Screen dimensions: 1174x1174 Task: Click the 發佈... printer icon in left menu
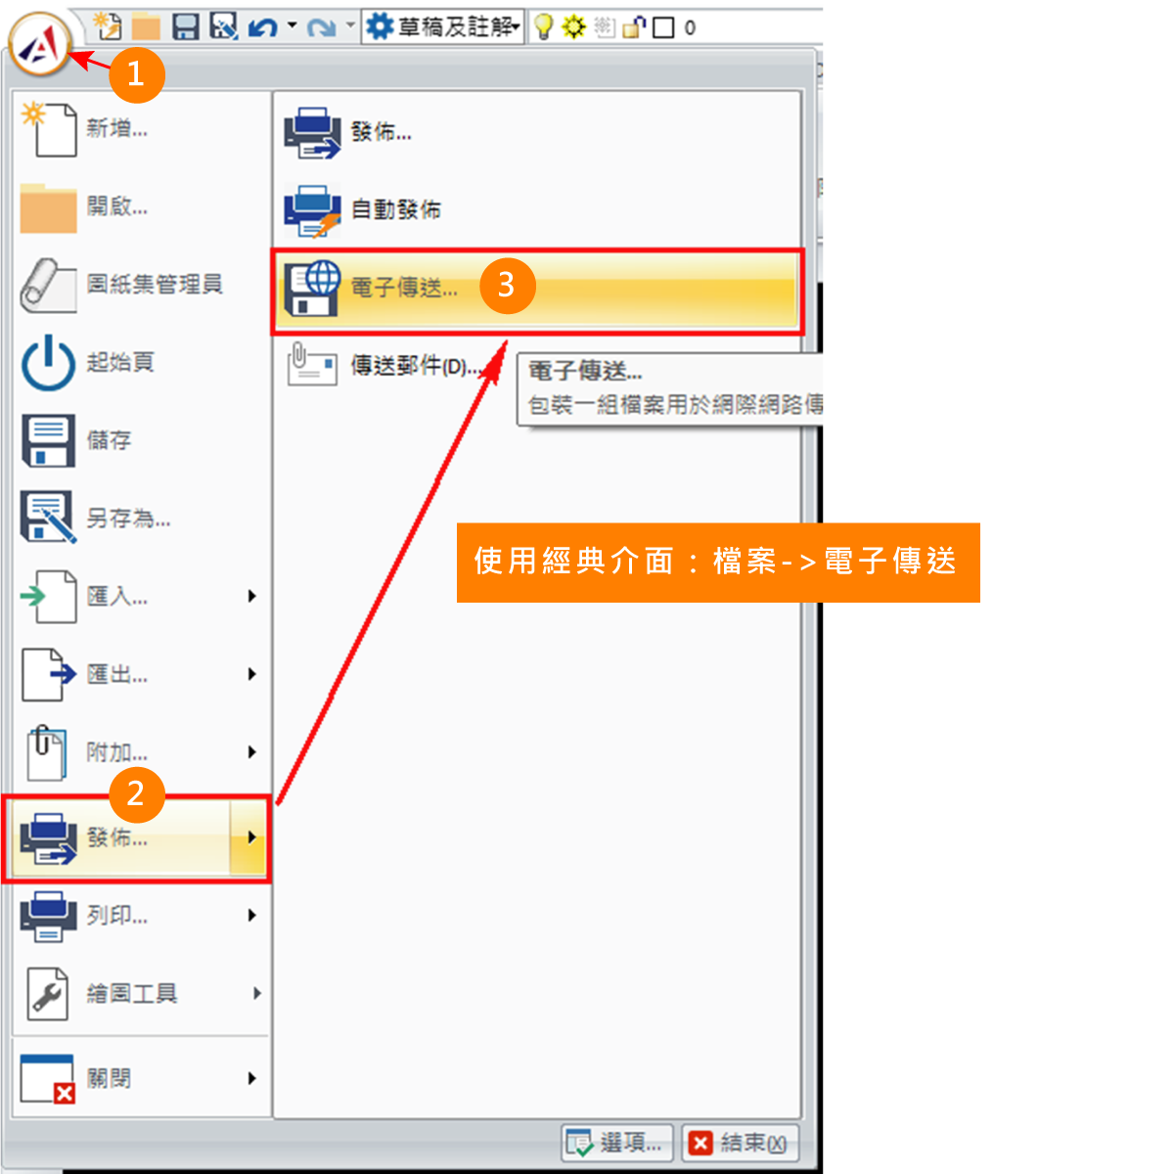click(x=48, y=839)
